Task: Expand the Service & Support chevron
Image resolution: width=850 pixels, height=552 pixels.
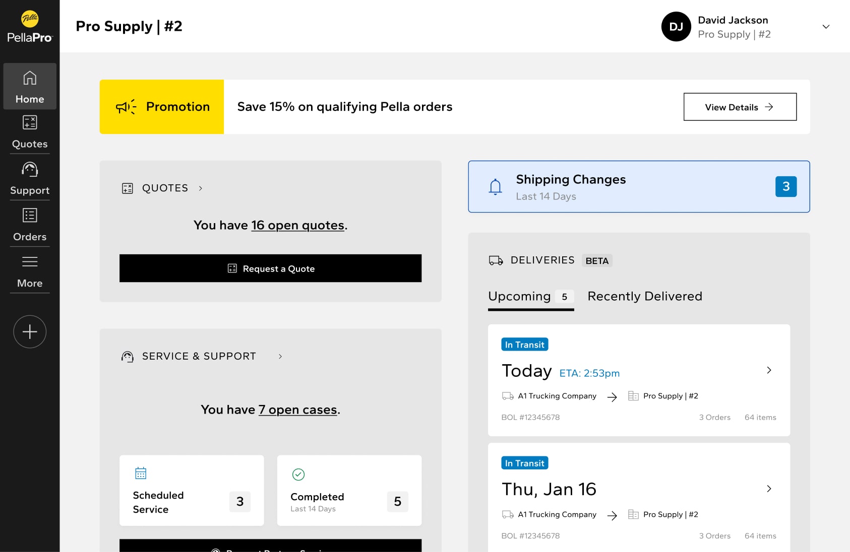Action: click(280, 357)
